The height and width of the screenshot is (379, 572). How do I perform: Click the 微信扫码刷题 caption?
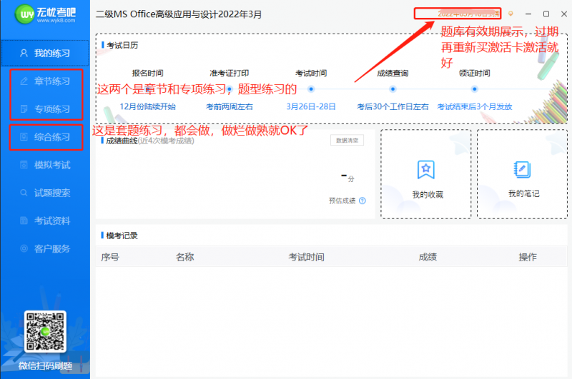(45, 366)
